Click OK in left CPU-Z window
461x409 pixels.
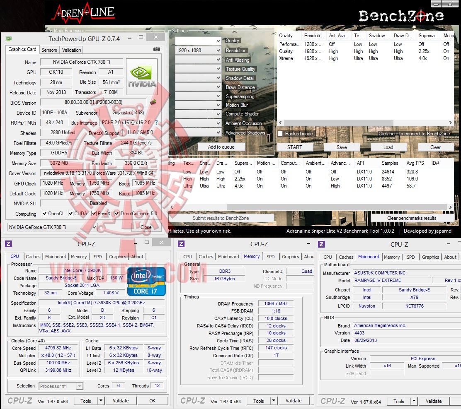point(152,401)
